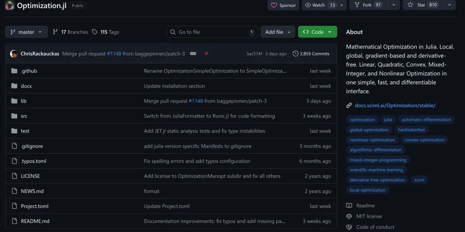Viewport: 465px width, 232px height.
Task: View the 115 Tags page
Action: [x=105, y=32]
